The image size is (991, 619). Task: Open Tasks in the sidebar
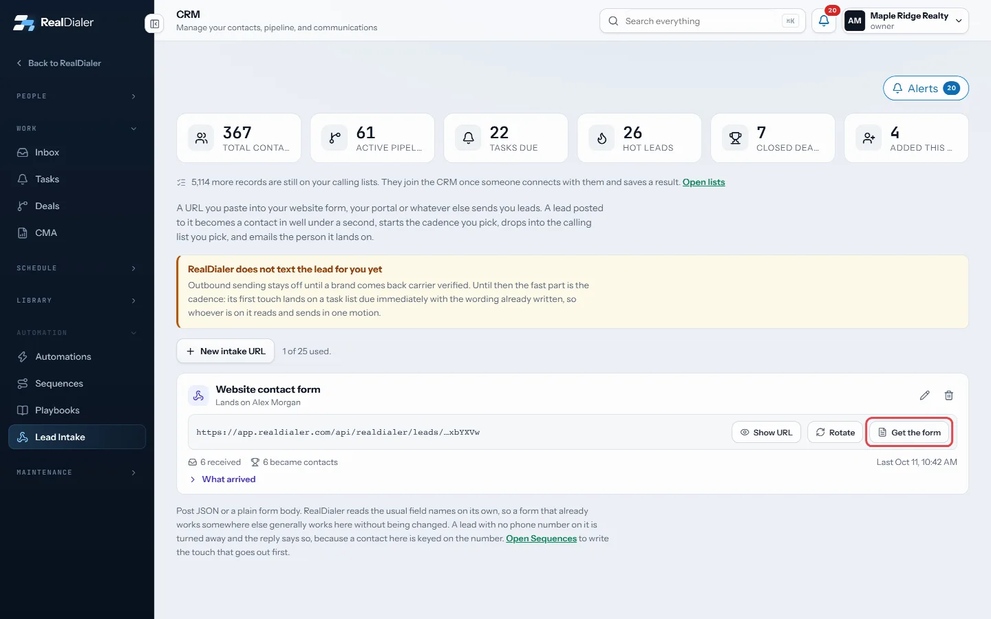click(77, 180)
